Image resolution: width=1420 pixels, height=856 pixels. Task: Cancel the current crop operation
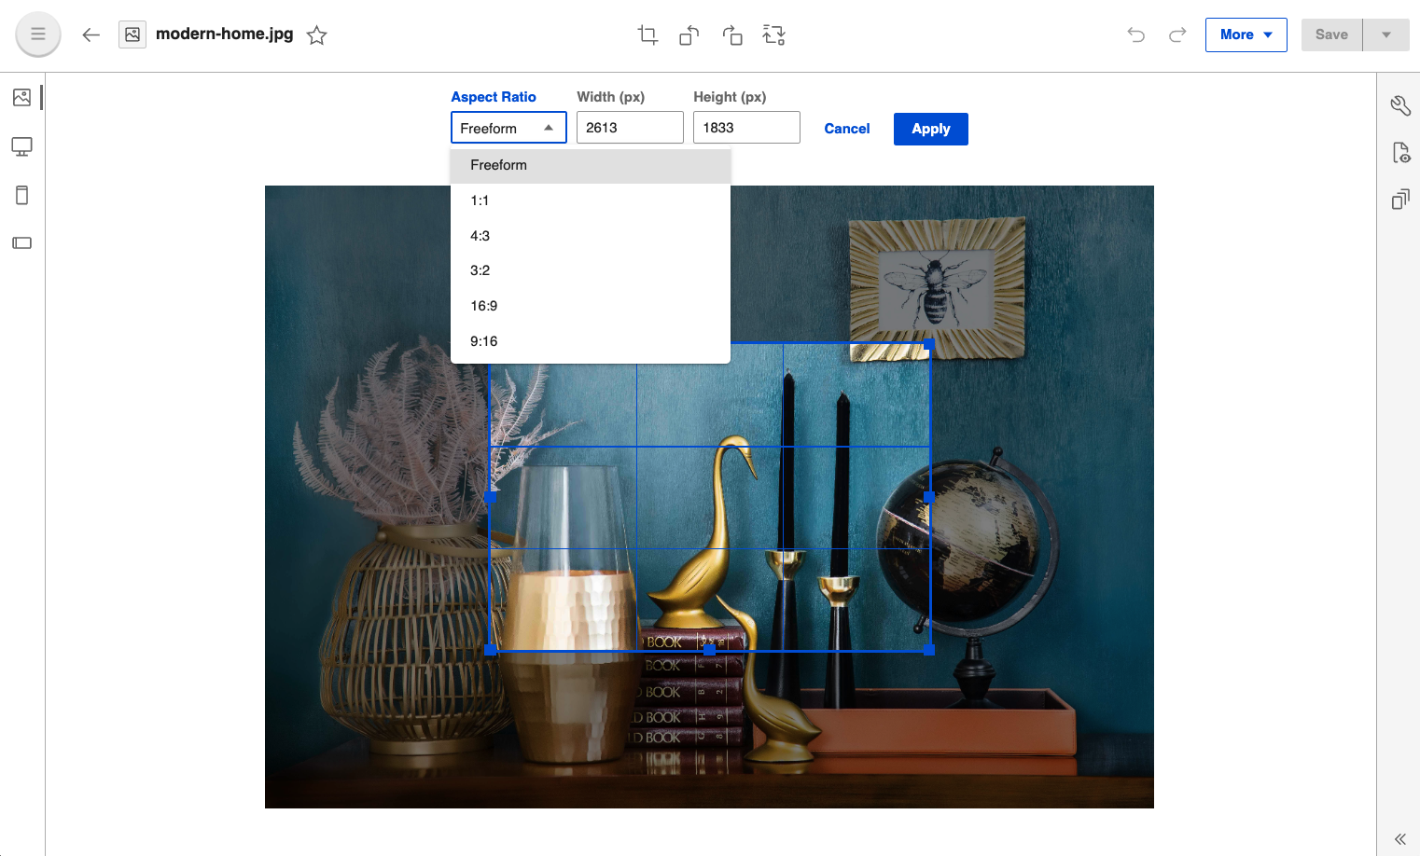[x=846, y=129]
